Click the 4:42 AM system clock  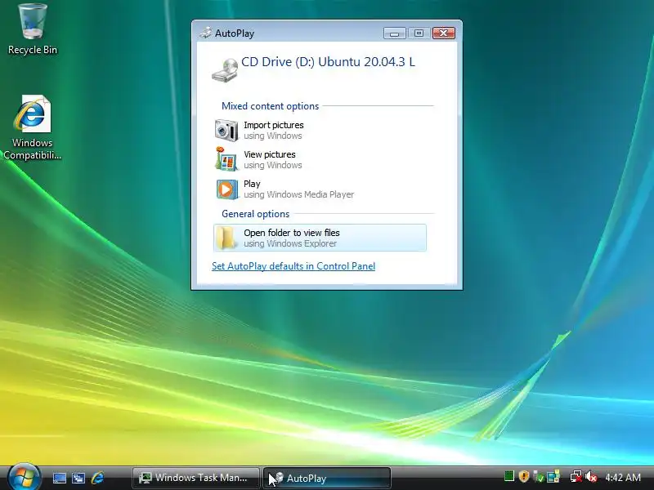click(x=623, y=477)
